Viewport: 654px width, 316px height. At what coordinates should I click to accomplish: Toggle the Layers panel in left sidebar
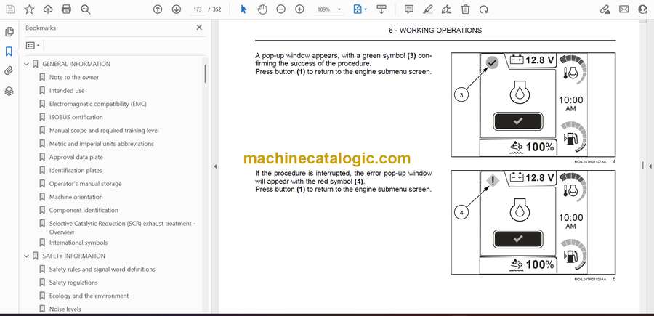coord(9,91)
